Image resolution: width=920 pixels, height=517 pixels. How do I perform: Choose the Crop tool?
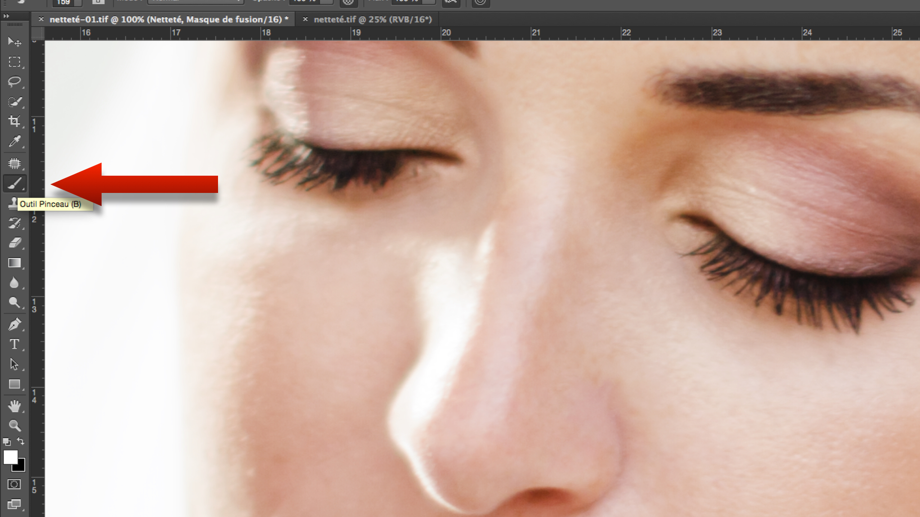(x=14, y=122)
